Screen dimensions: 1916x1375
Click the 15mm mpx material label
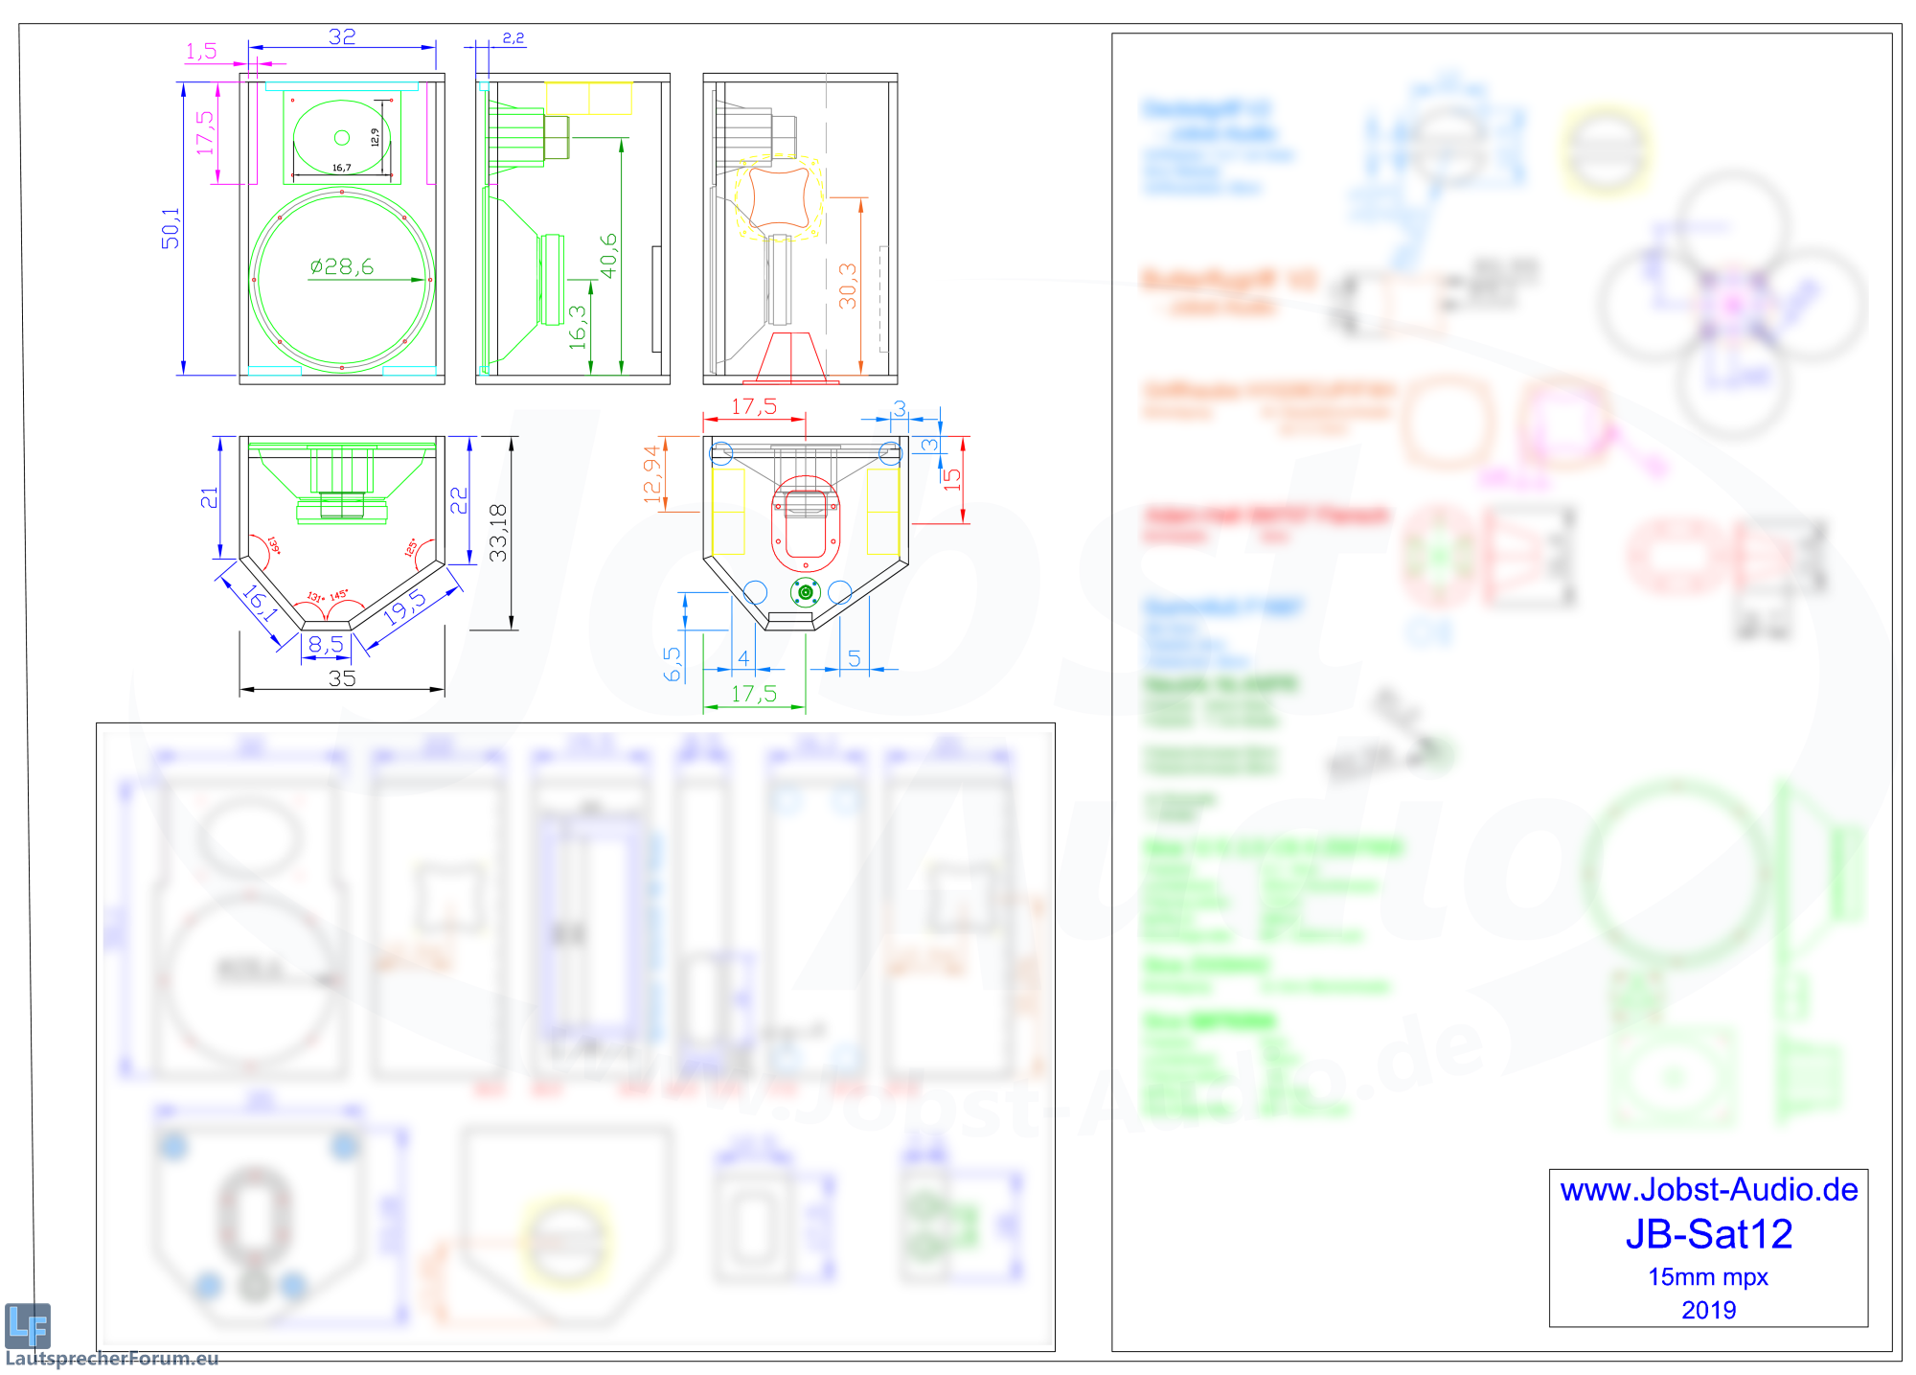click(1708, 1277)
